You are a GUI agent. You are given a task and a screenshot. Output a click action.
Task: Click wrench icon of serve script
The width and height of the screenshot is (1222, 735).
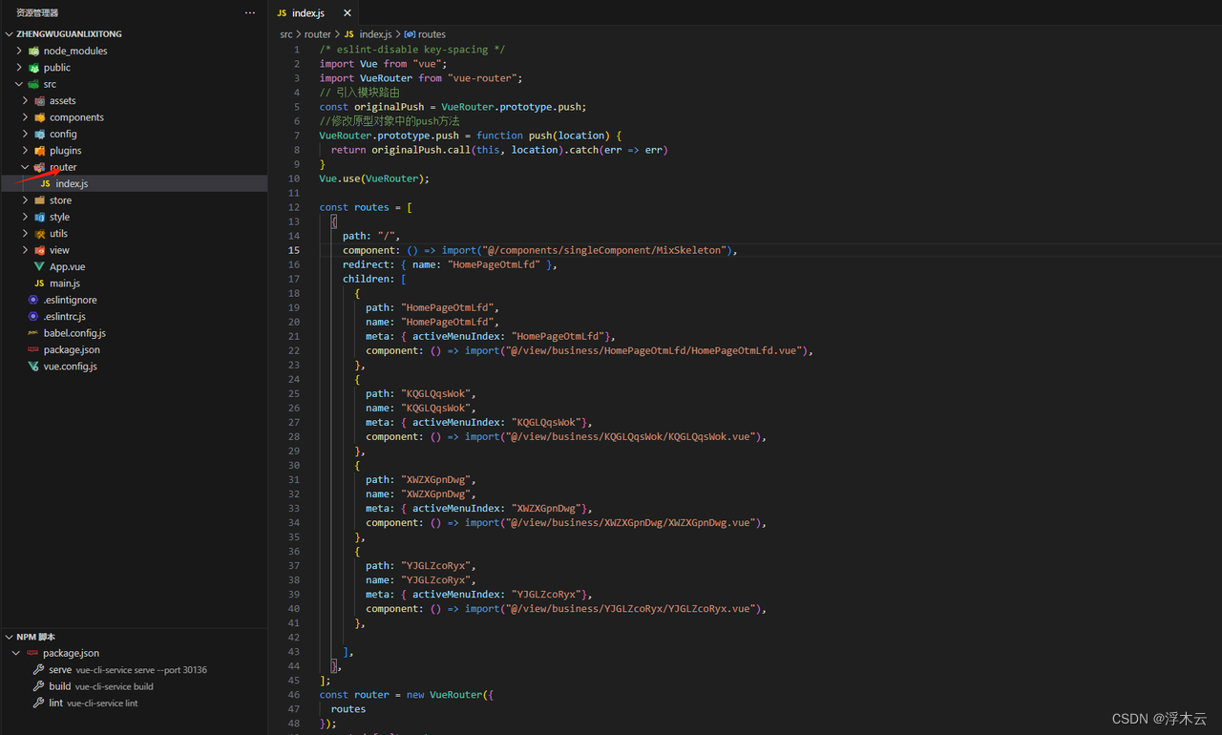point(39,670)
